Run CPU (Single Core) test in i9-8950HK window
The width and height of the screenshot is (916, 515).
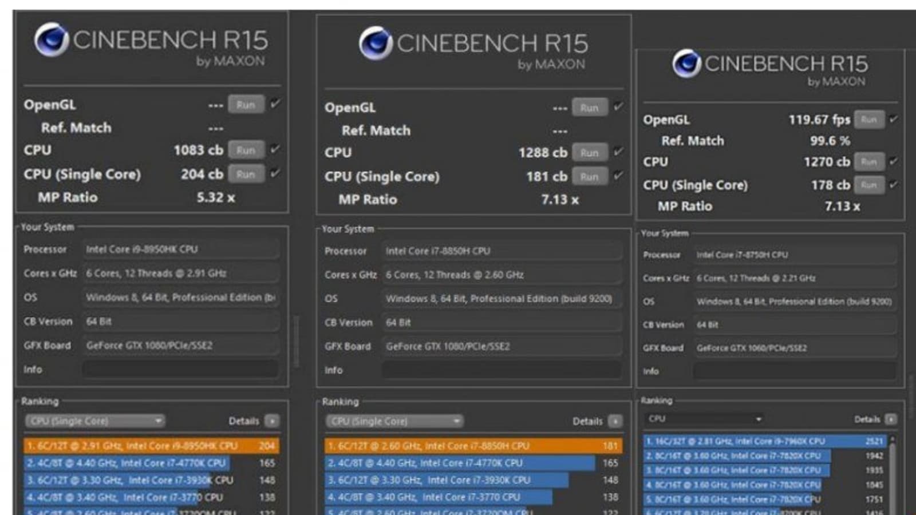(x=246, y=174)
